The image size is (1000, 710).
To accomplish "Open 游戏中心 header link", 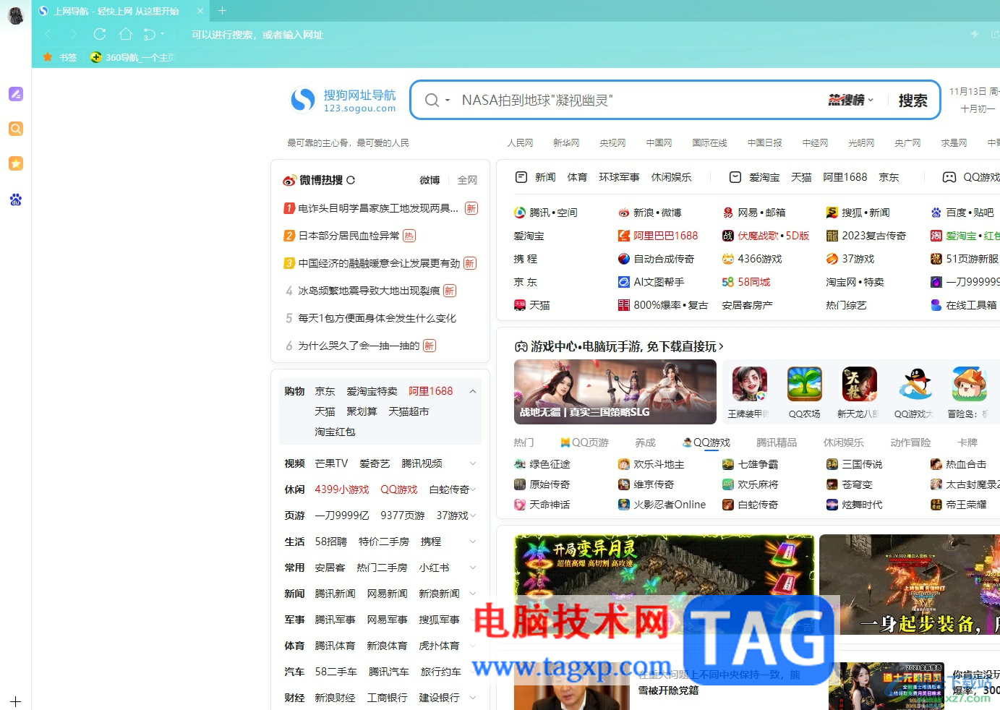I will point(620,346).
